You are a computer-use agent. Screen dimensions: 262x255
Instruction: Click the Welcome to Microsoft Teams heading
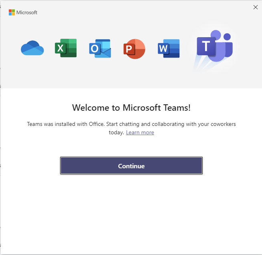coord(131,108)
